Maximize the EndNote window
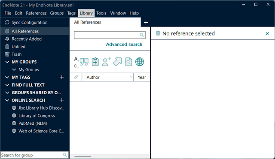 tap(256, 5)
